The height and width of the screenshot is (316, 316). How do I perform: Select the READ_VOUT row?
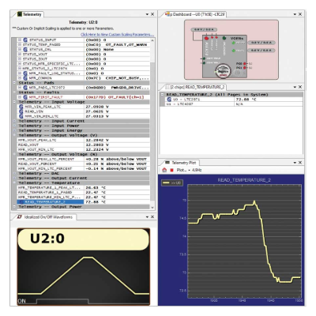click(84, 145)
